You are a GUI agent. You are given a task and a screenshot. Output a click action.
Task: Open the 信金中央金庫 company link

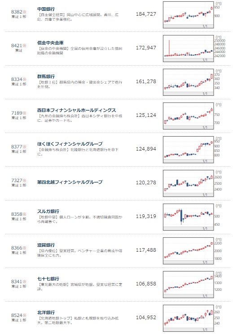(x=50, y=43)
